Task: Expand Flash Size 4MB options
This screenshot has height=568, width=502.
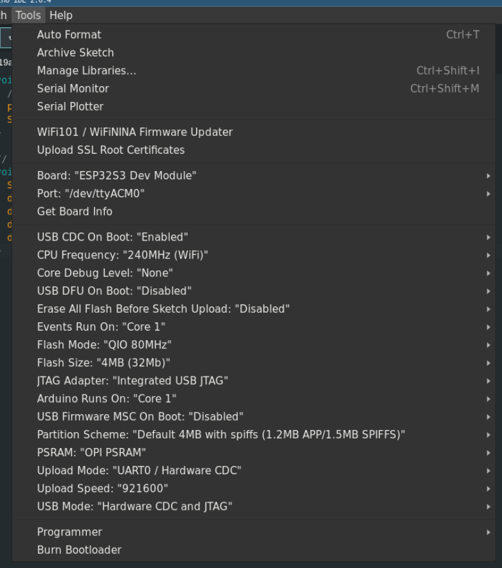Action: pyautogui.click(x=103, y=363)
